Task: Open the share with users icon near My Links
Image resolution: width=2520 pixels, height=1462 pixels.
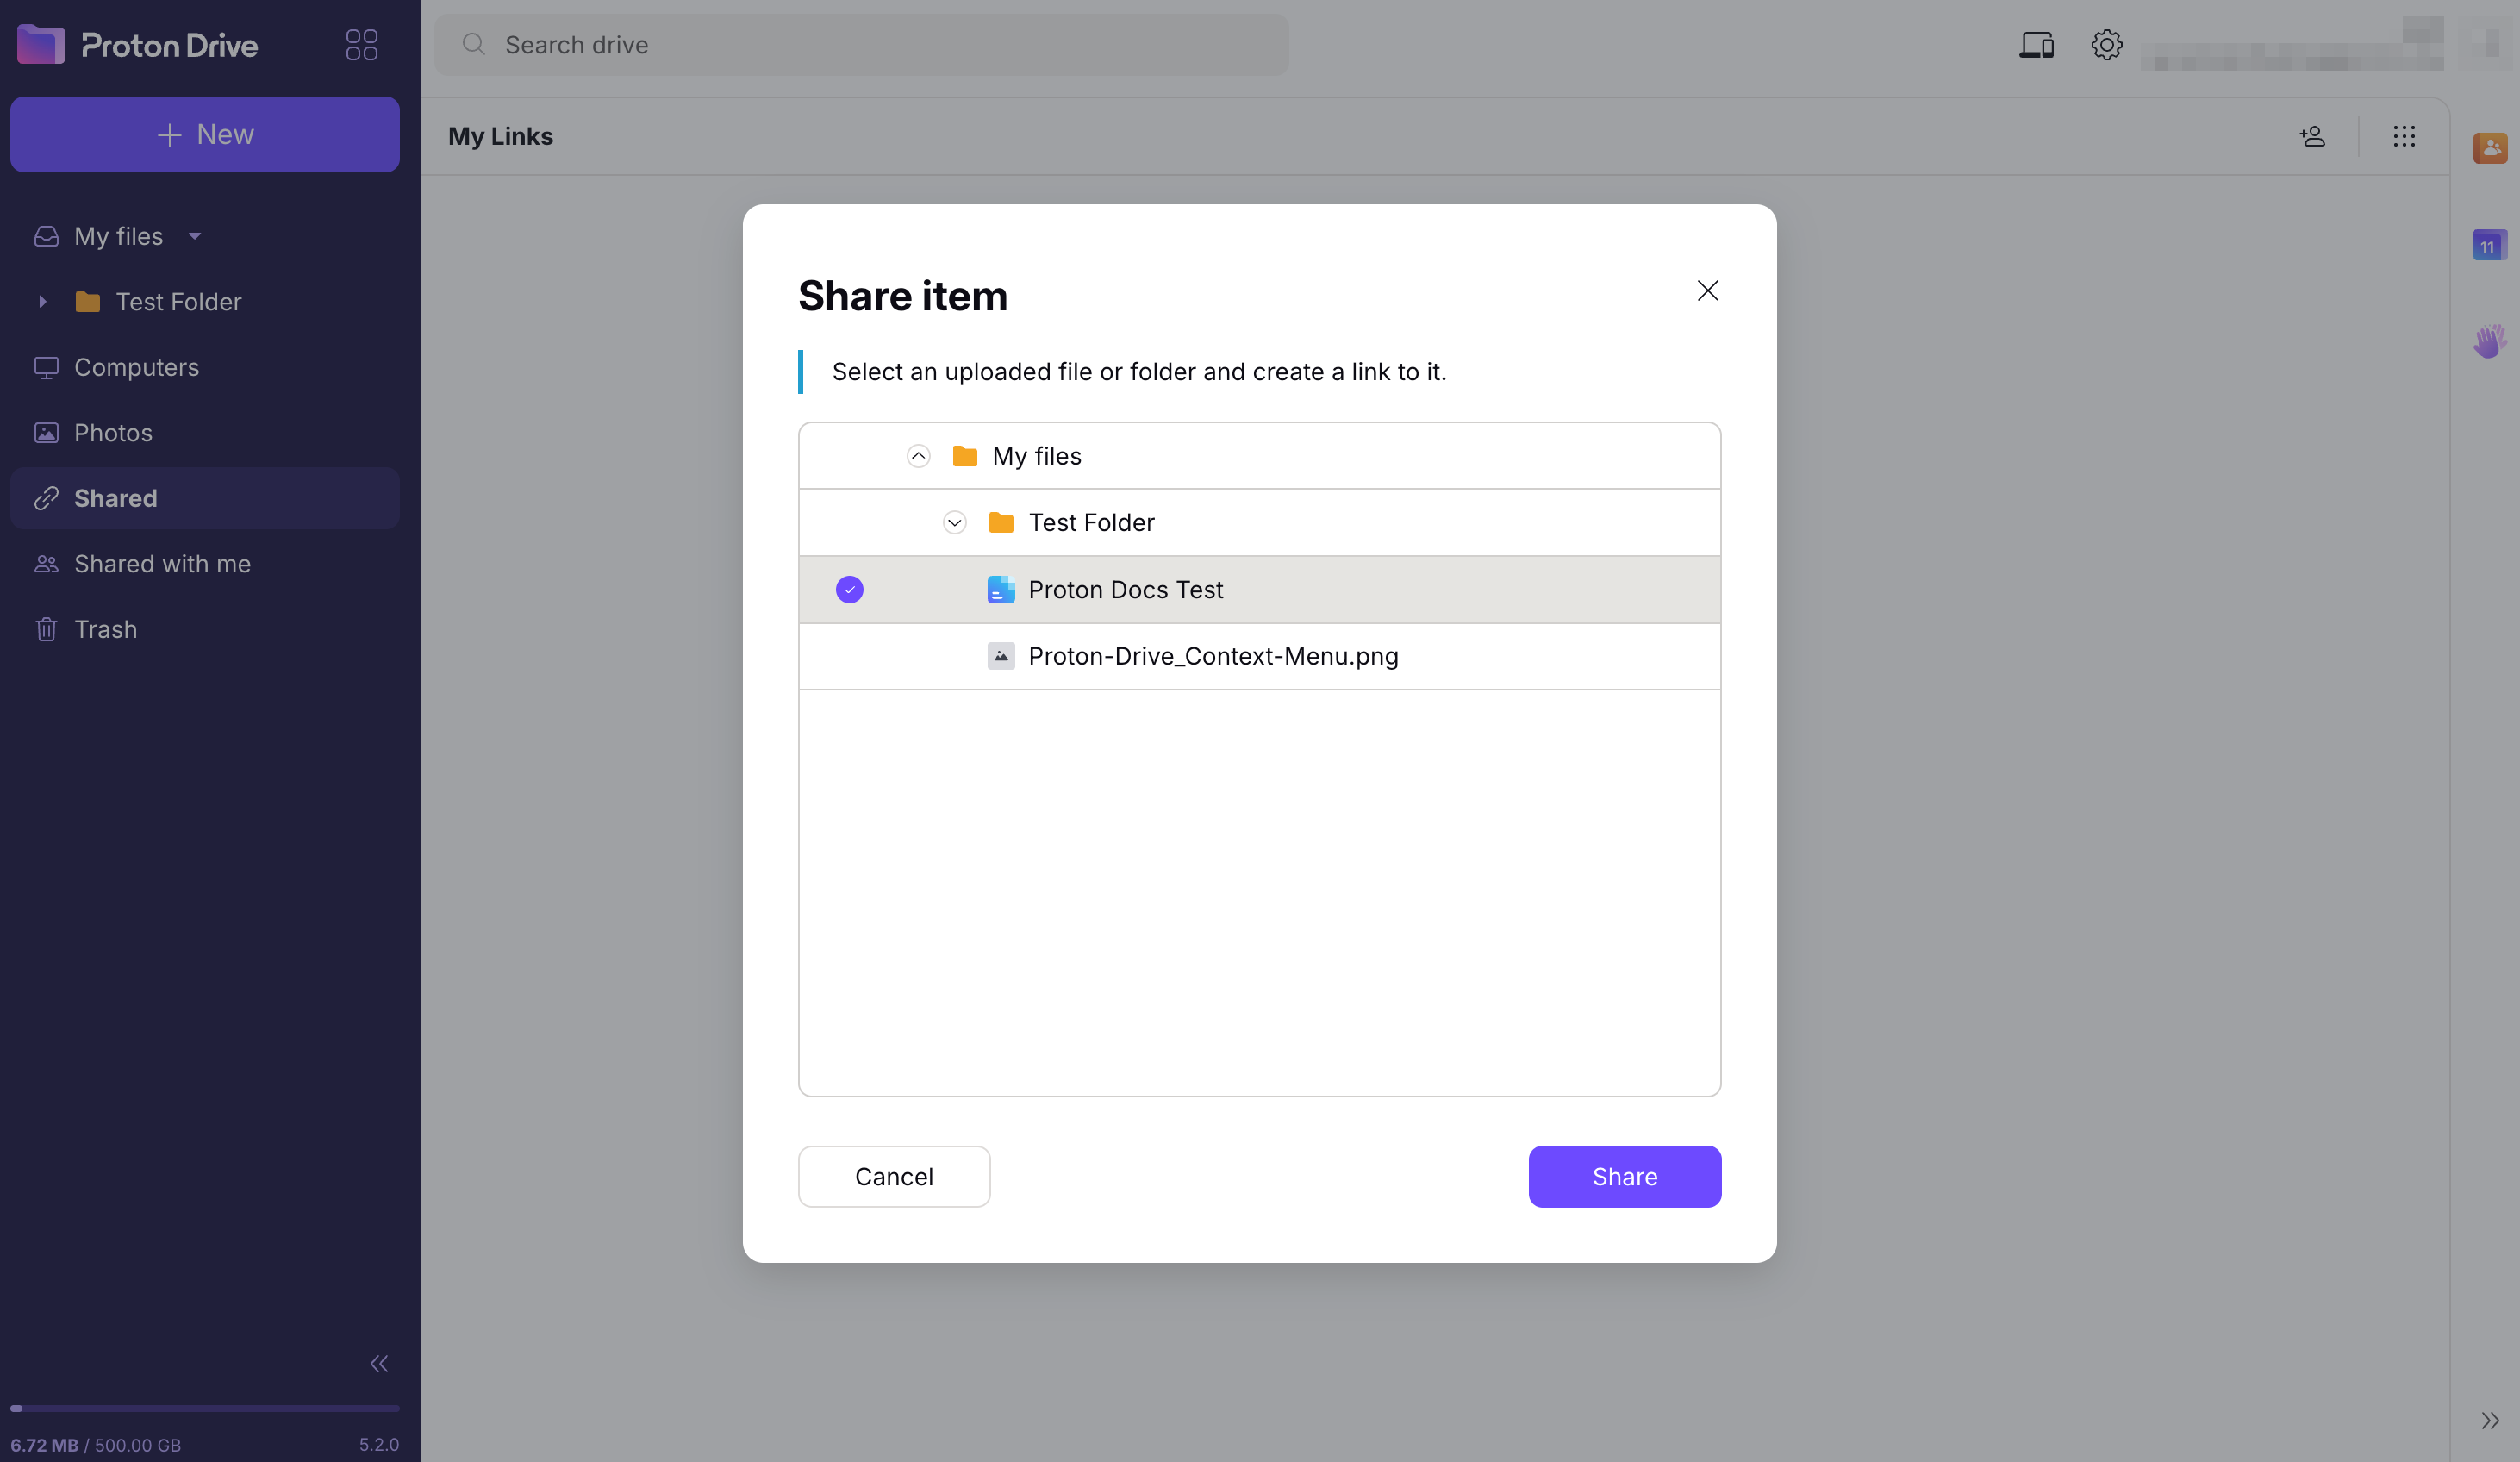Action: tap(2313, 136)
